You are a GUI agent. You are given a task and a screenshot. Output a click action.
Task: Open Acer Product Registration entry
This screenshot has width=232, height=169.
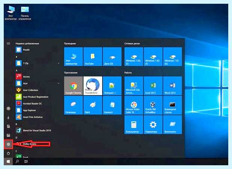(x=38, y=97)
